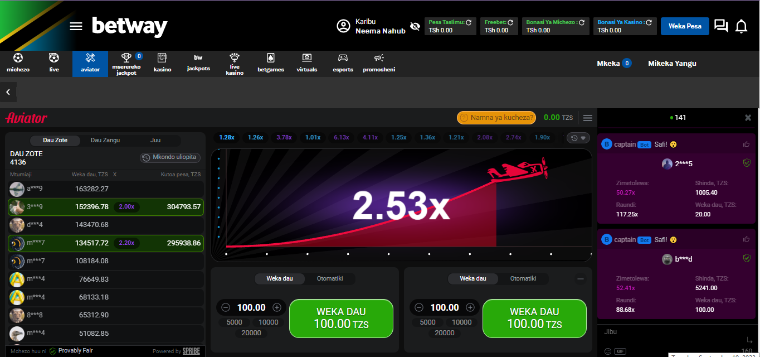The image size is (760, 357).
Task: Increase right bet amount with plus
Action: 470,307
